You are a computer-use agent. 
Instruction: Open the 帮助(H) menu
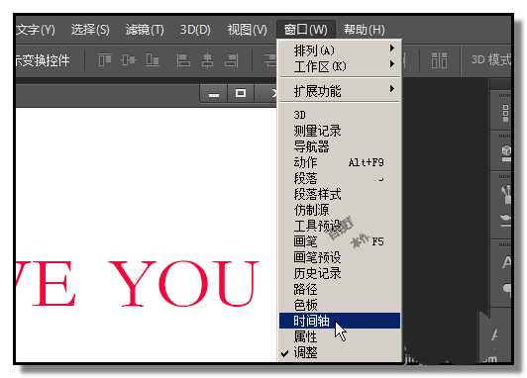(364, 30)
